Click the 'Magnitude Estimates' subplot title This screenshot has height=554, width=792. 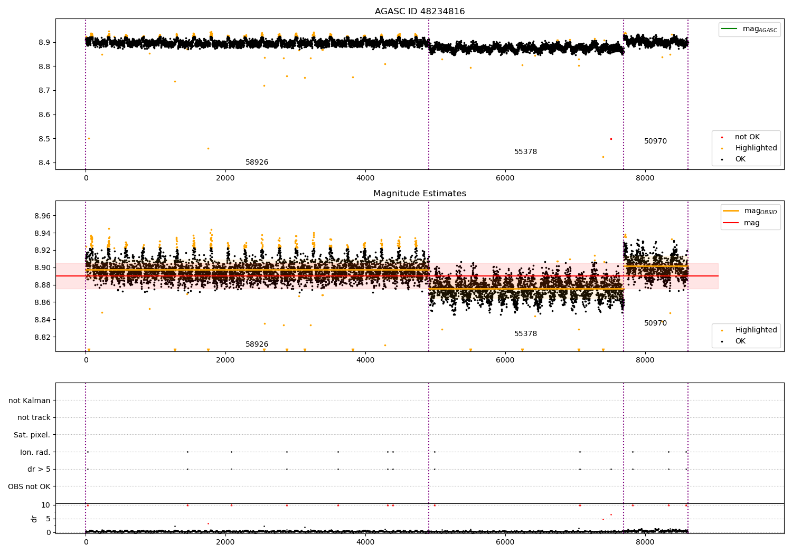420,193
